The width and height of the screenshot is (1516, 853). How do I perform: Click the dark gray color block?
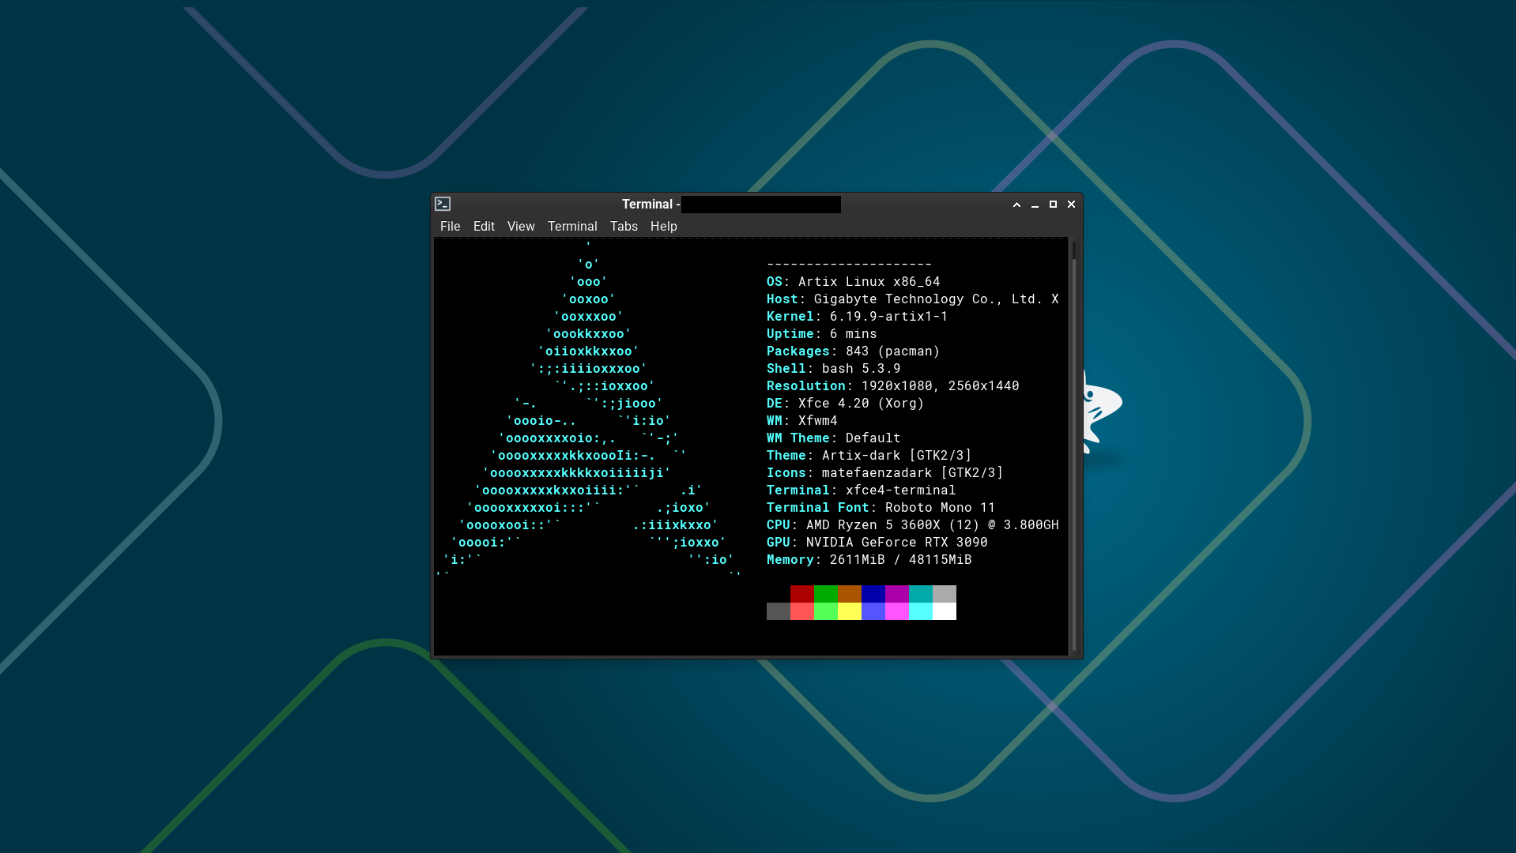point(779,611)
